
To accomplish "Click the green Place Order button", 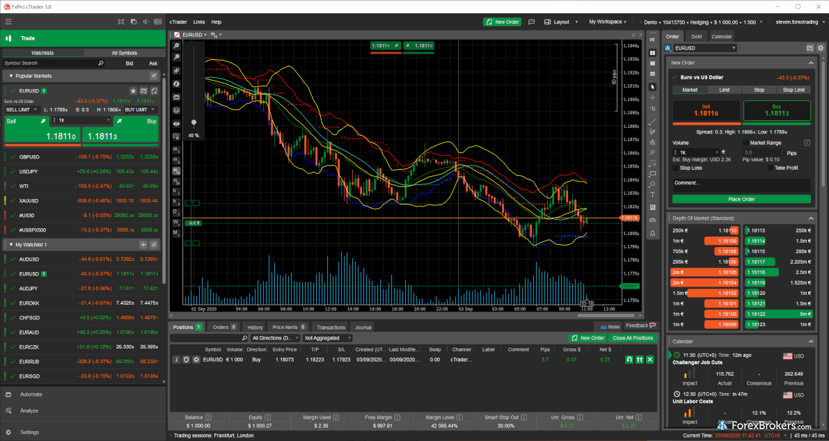I will pyautogui.click(x=741, y=199).
